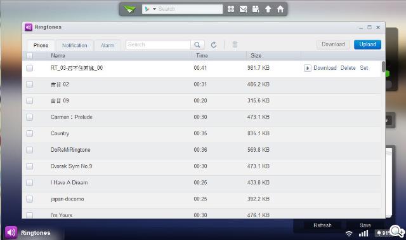Image resolution: width=406 pixels, height=240 pixels.
Task: Focus the ringtone Search input box
Action: coord(158,44)
